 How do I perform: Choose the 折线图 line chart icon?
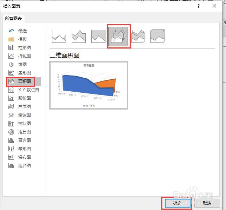[11, 56]
